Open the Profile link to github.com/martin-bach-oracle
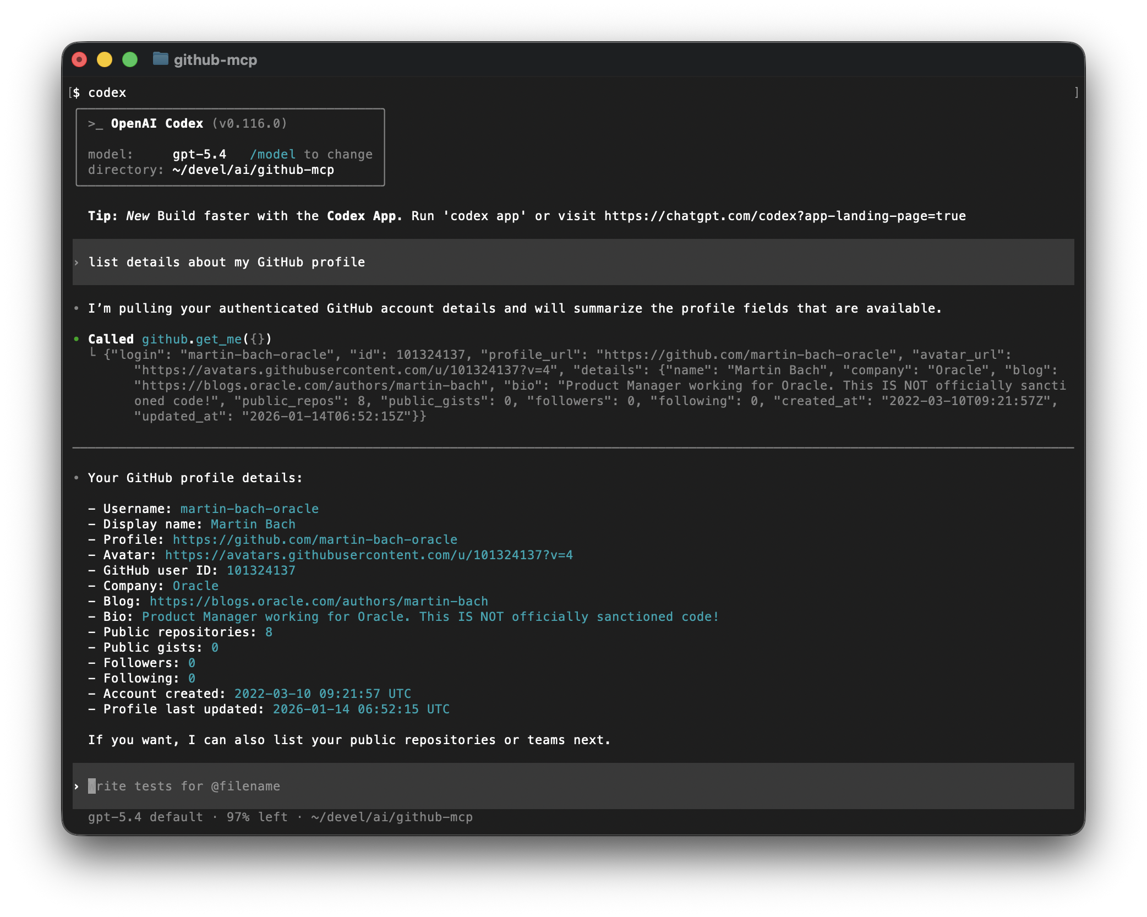 point(315,540)
